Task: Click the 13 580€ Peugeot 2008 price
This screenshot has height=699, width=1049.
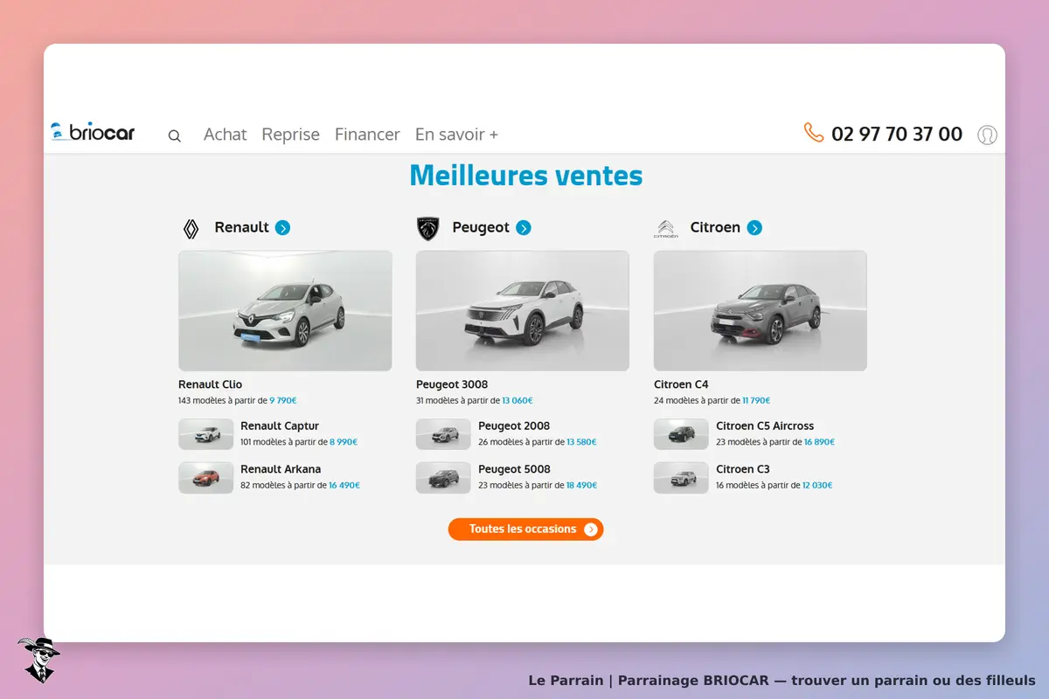Action: (x=581, y=442)
